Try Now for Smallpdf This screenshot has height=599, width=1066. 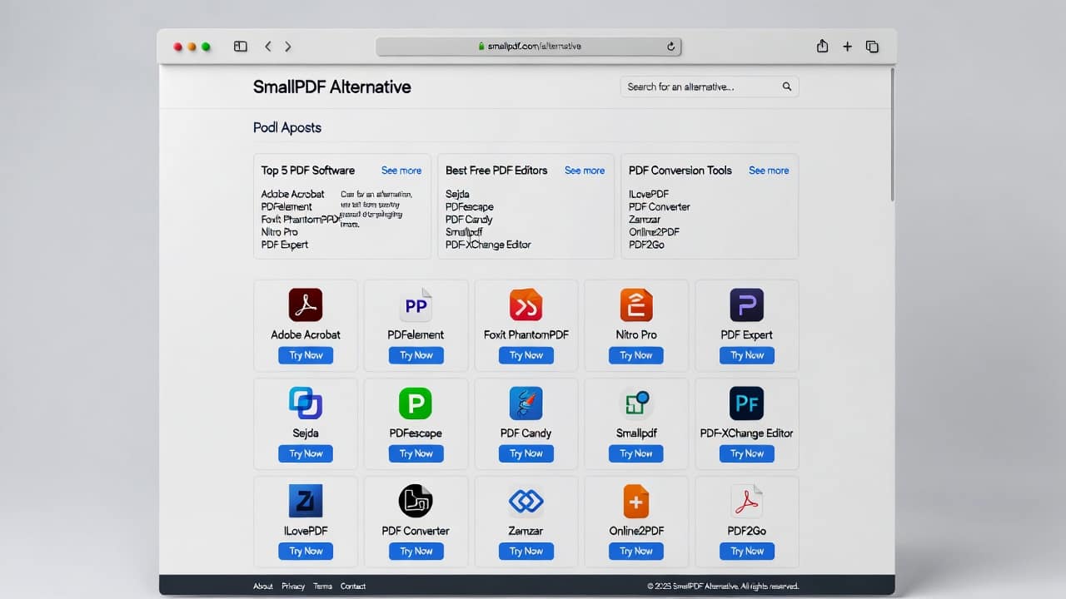[x=636, y=453]
